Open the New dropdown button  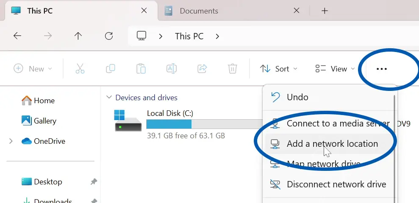33,69
